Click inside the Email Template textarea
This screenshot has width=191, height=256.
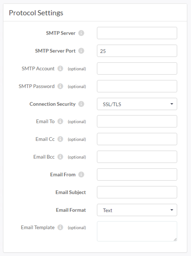pyautogui.click(x=137, y=231)
